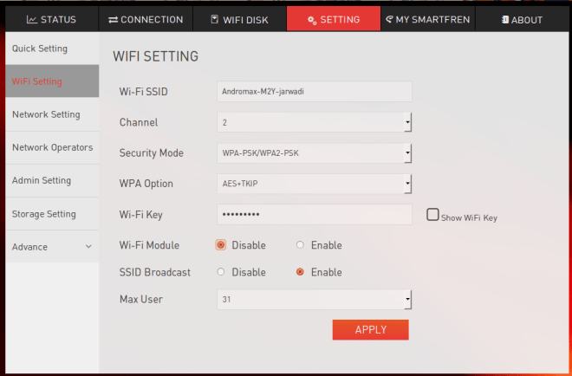Click the Wi-Fi Key label

click(x=140, y=215)
